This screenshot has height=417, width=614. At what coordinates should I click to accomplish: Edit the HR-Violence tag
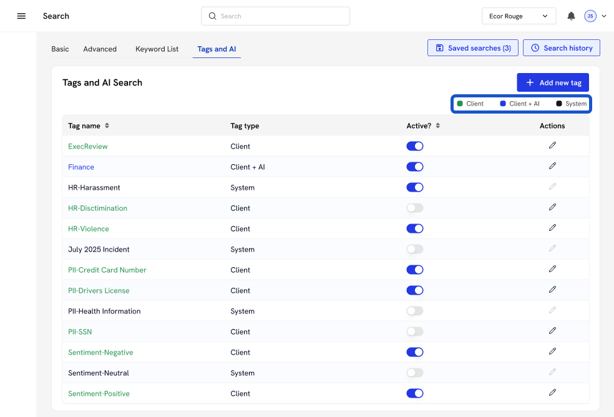pos(552,228)
